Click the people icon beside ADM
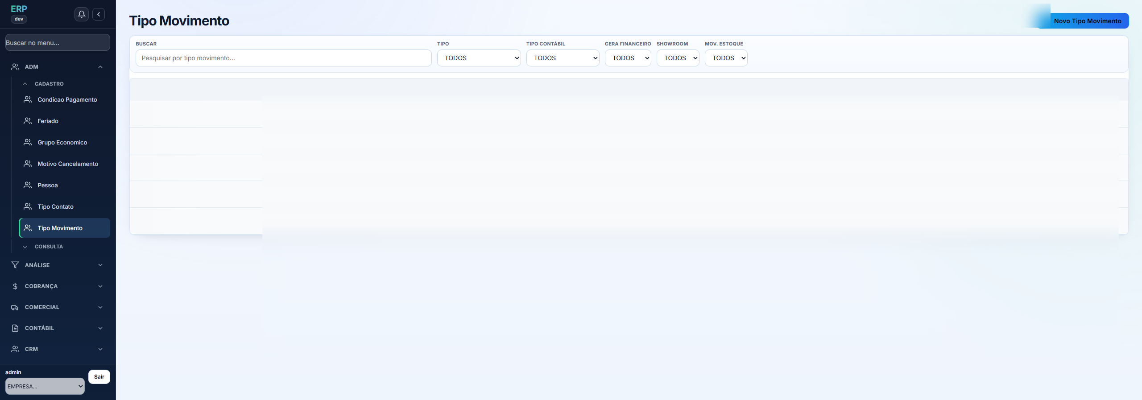Screen dimensions: 1142x400 pos(15,67)
